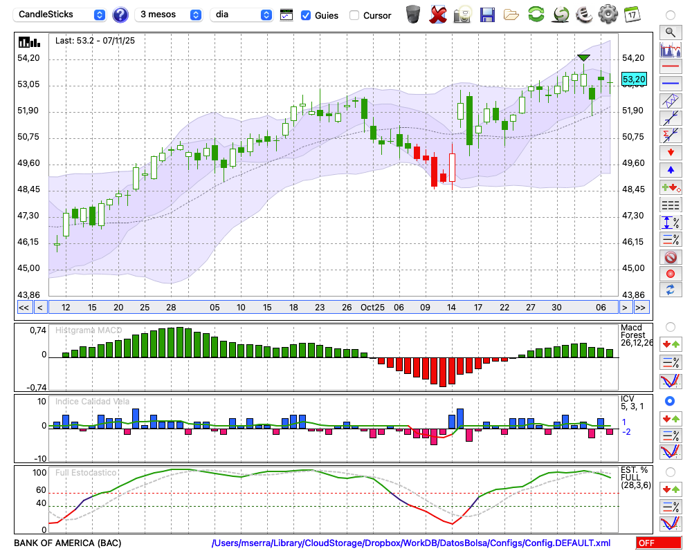Click the Estocastico panel red-green arrows button
Image resolution: width=692 pixels, height=553 pixels.
pos(671,489)
